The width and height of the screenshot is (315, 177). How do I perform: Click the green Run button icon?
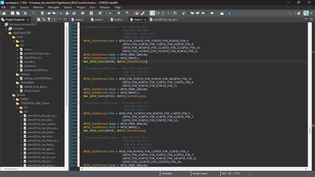tap(119, 13)
